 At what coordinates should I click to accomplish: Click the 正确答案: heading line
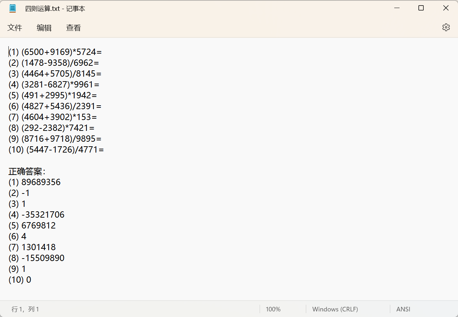tap(27, 171)
